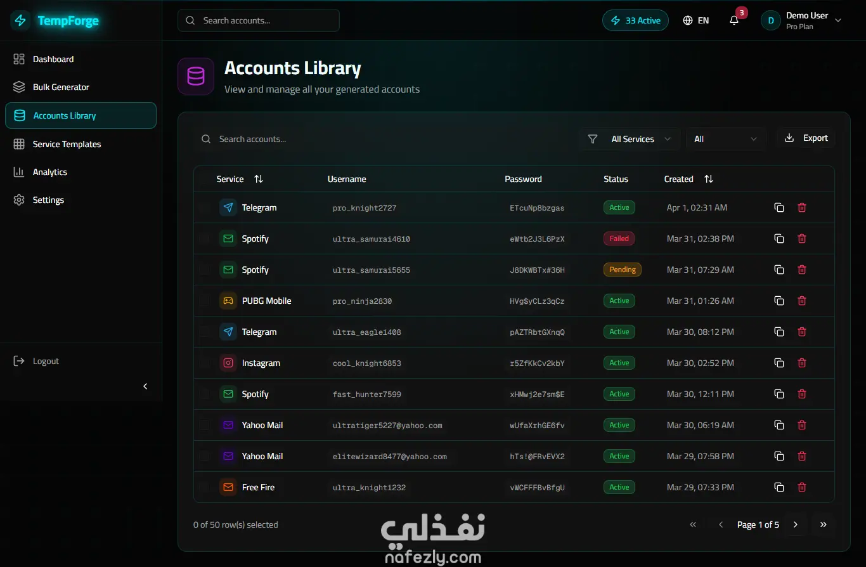Image resolution: width=866 pixels, height=567 pixels.
Task: Go to the previous page
Action: [721, 525]
